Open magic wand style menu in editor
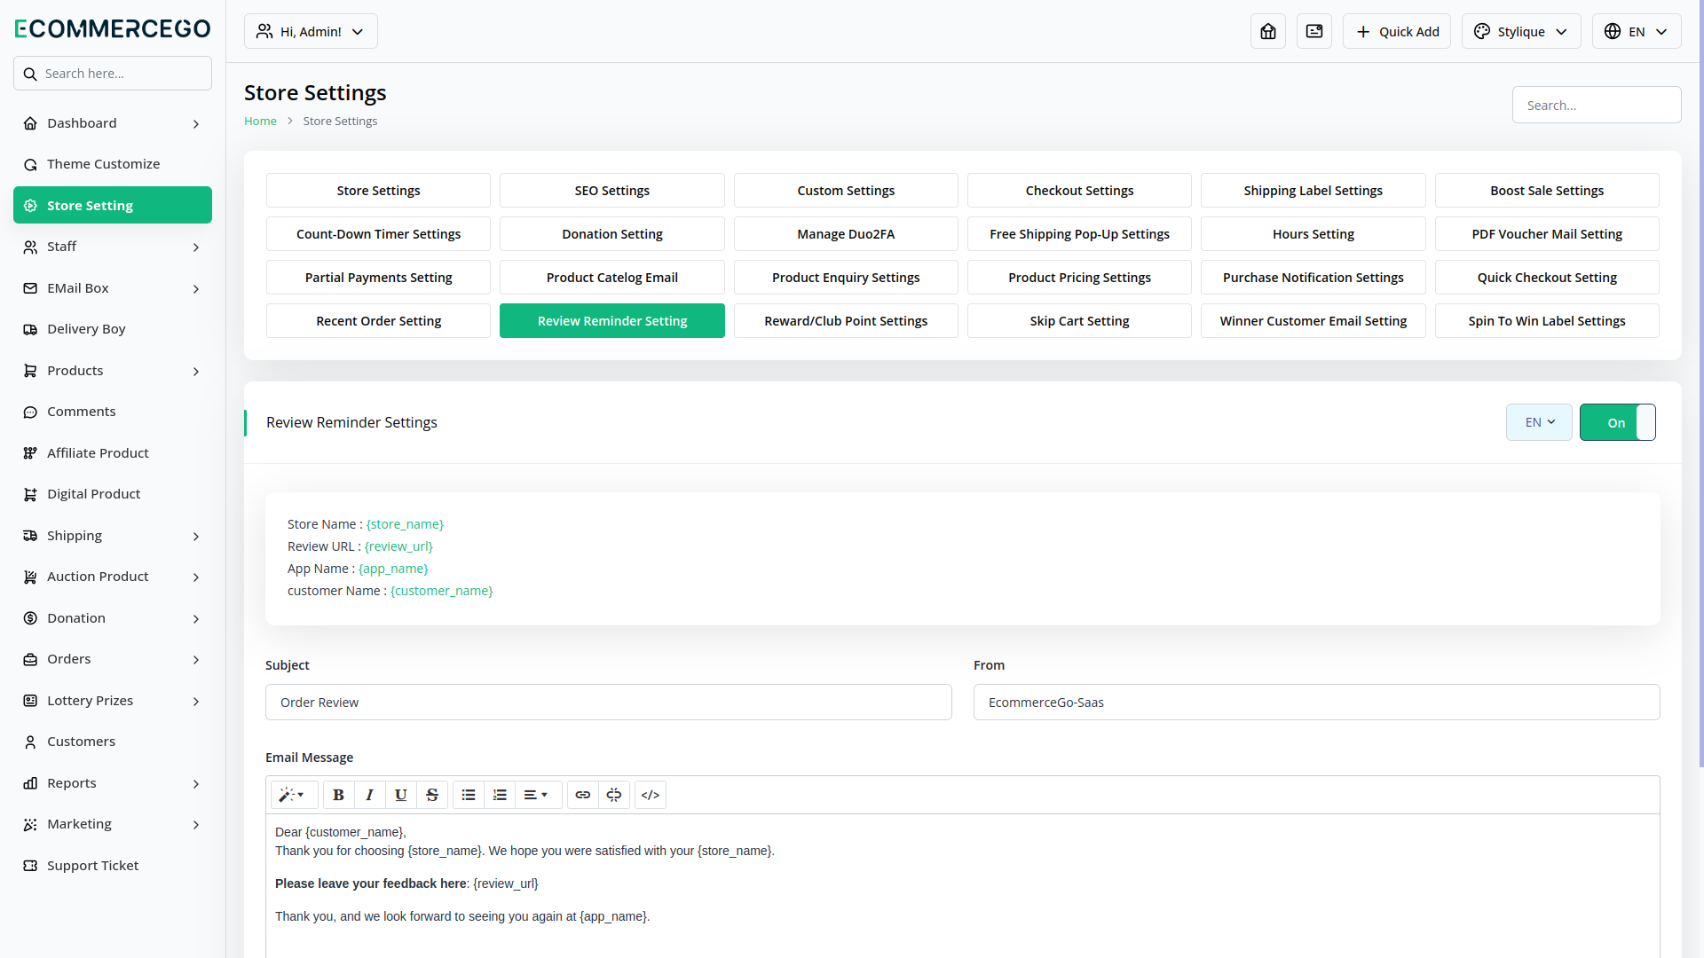 [292, 795]
